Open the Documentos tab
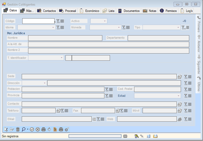203x141 pixels. [x=129, y=11]
